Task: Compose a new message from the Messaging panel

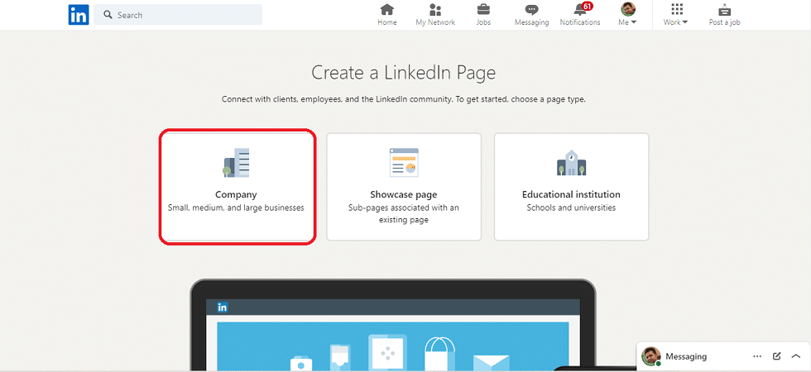Action: (777, 356)
